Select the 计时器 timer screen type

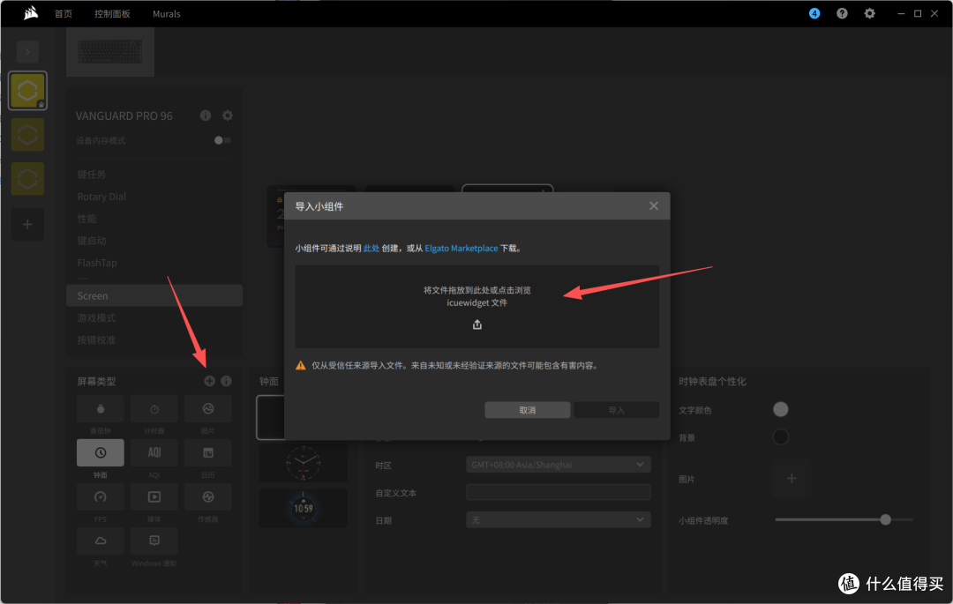click(x=154, y=408)
